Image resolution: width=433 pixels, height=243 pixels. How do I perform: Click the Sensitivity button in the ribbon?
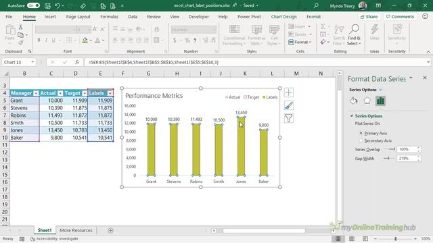[x=397, y=34]
